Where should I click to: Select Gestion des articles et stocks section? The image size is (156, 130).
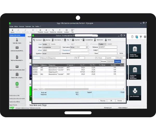click(17, 99)
